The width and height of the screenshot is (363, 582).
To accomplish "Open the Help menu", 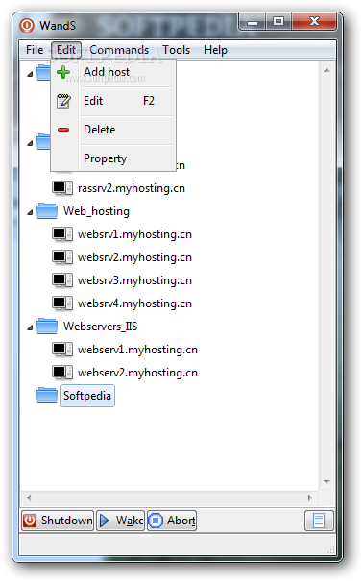I will [x=215, y=50].
